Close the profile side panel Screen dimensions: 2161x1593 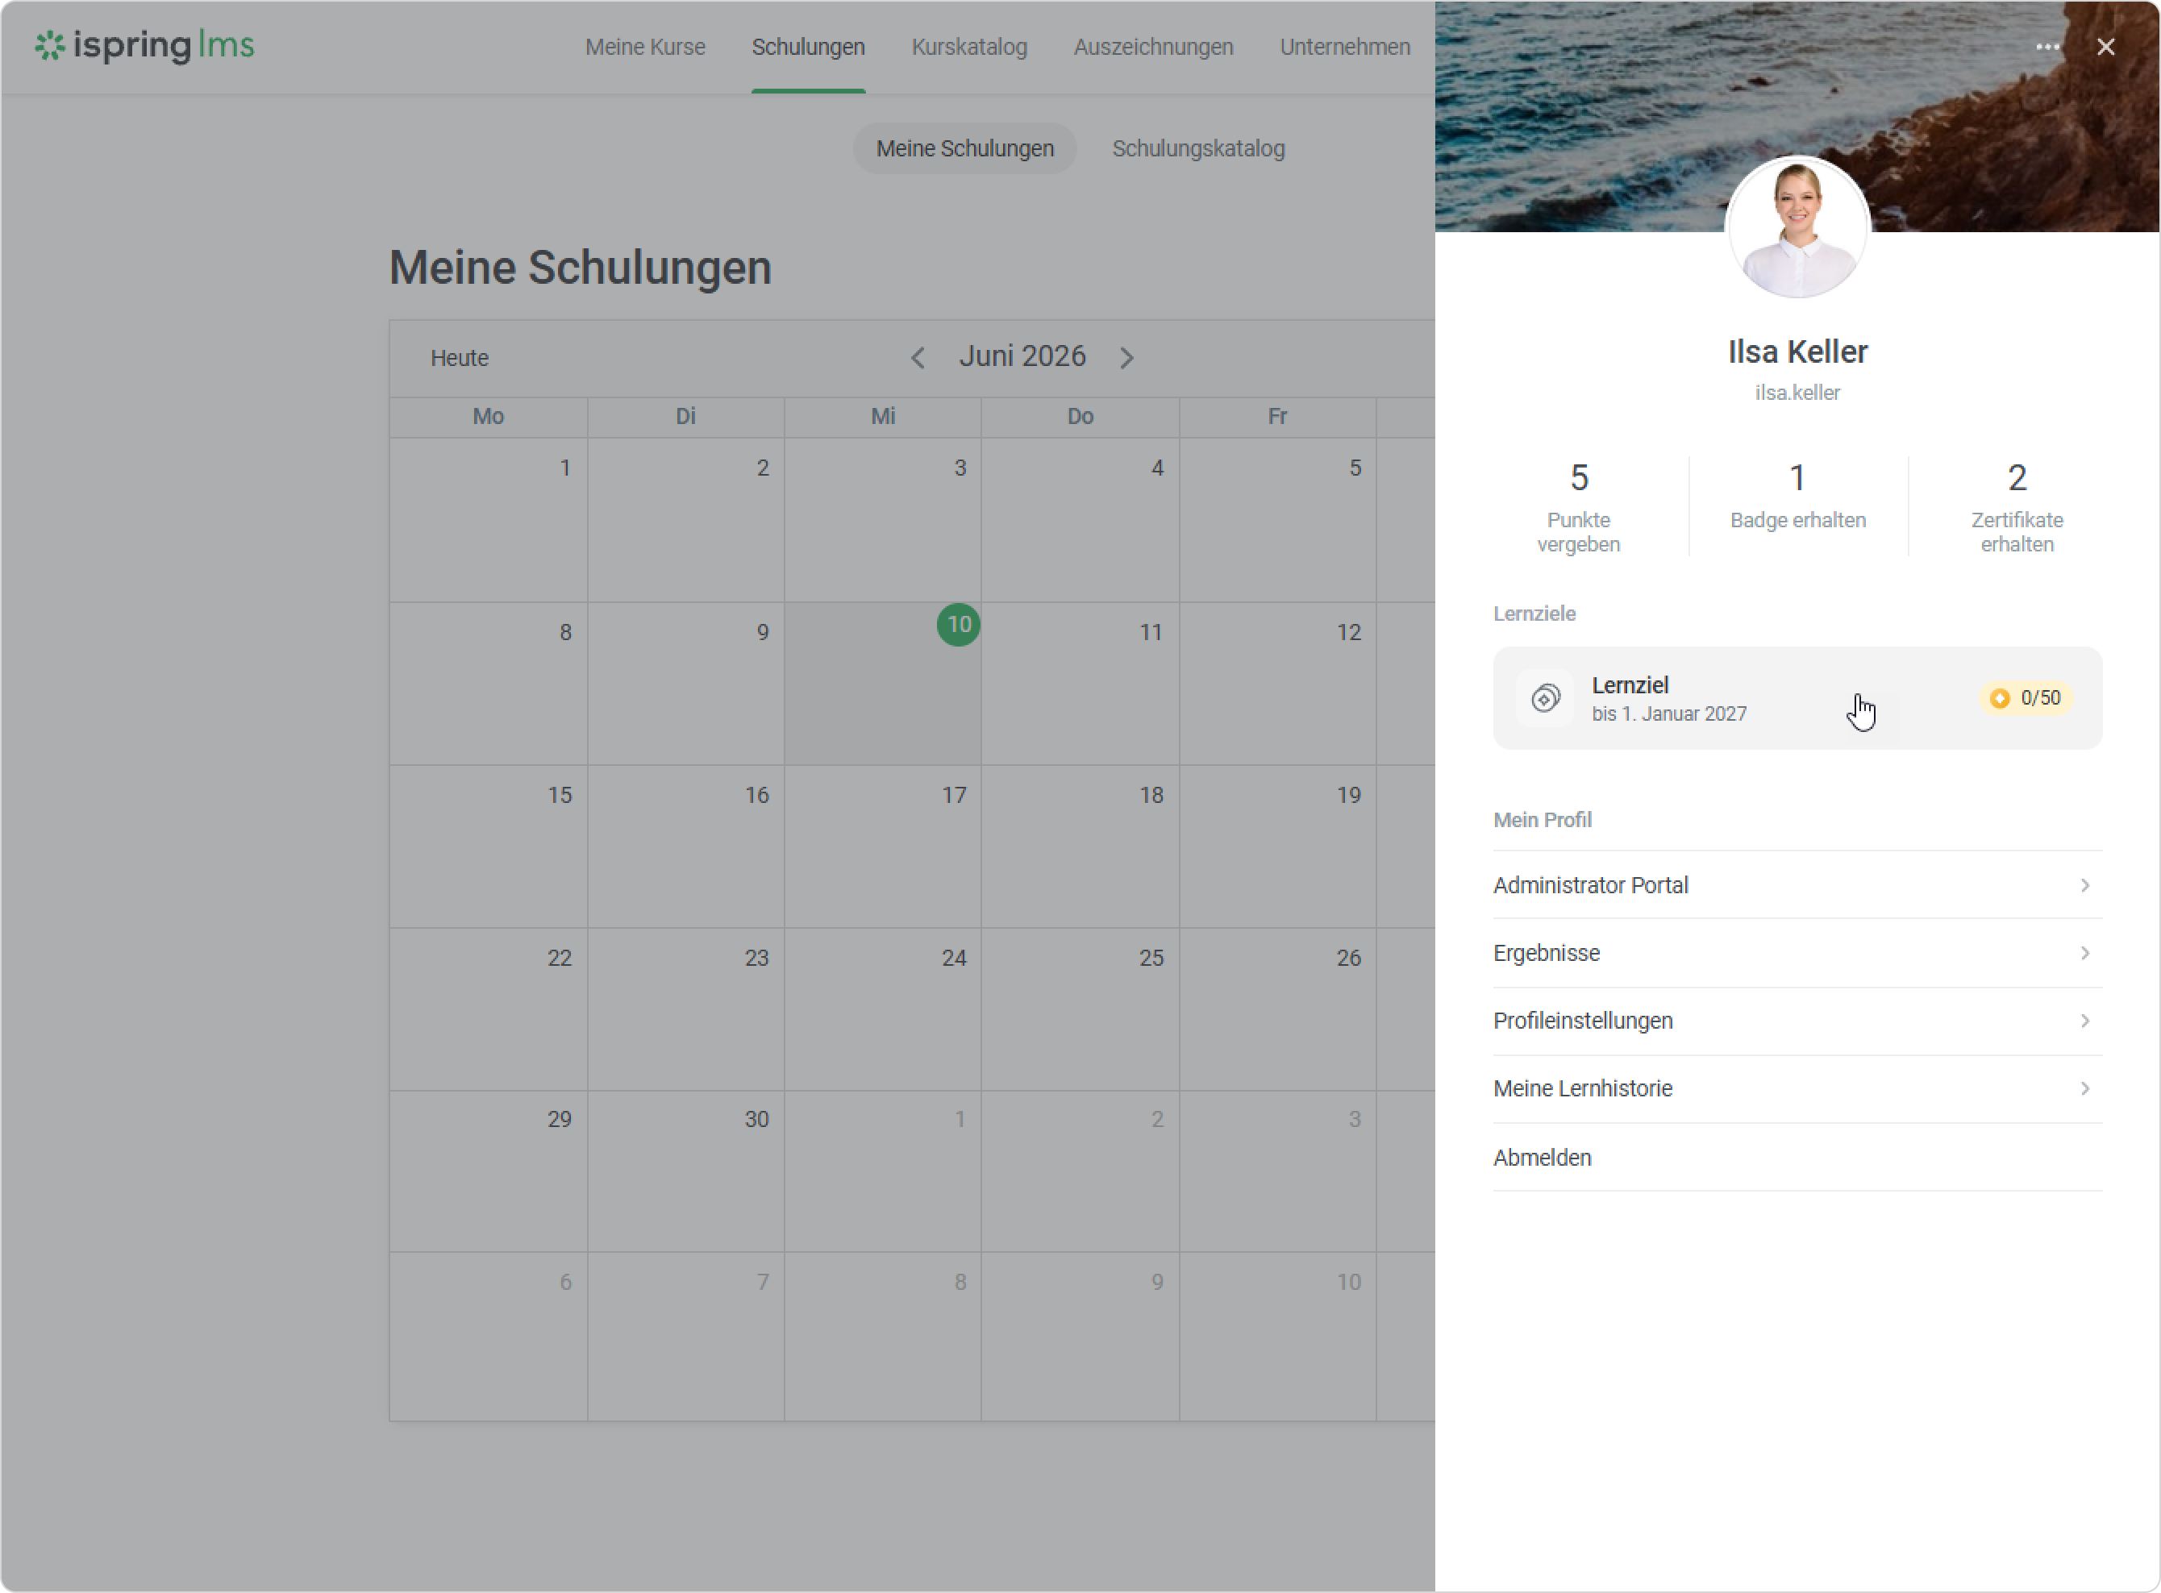[x=2106, y=46]
